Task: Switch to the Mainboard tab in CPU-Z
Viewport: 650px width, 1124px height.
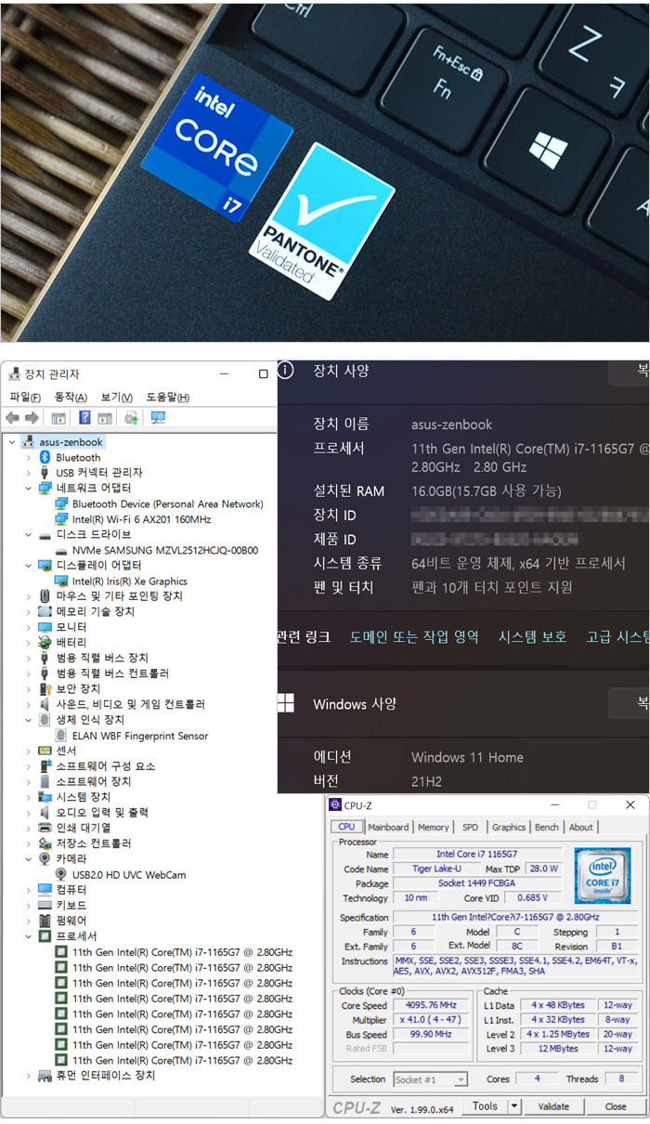Action: (388, 827)
